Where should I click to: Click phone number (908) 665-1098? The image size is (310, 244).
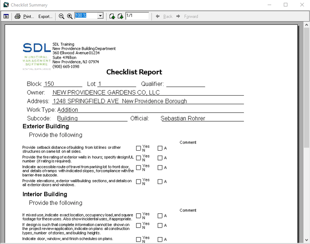pyautogui.click(x=66, y=66)
